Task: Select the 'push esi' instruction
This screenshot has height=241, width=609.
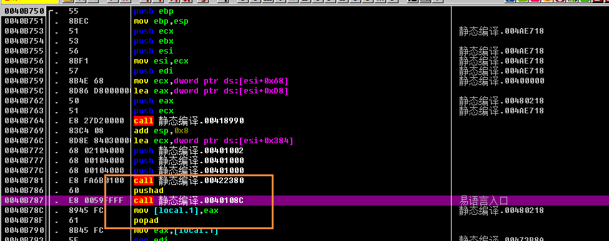Action: [154, 51]
